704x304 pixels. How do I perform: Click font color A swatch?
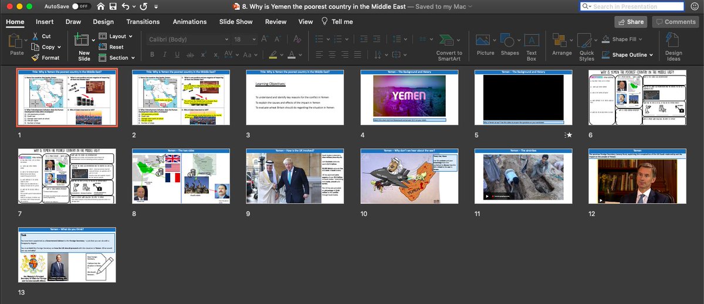point(292,54)
